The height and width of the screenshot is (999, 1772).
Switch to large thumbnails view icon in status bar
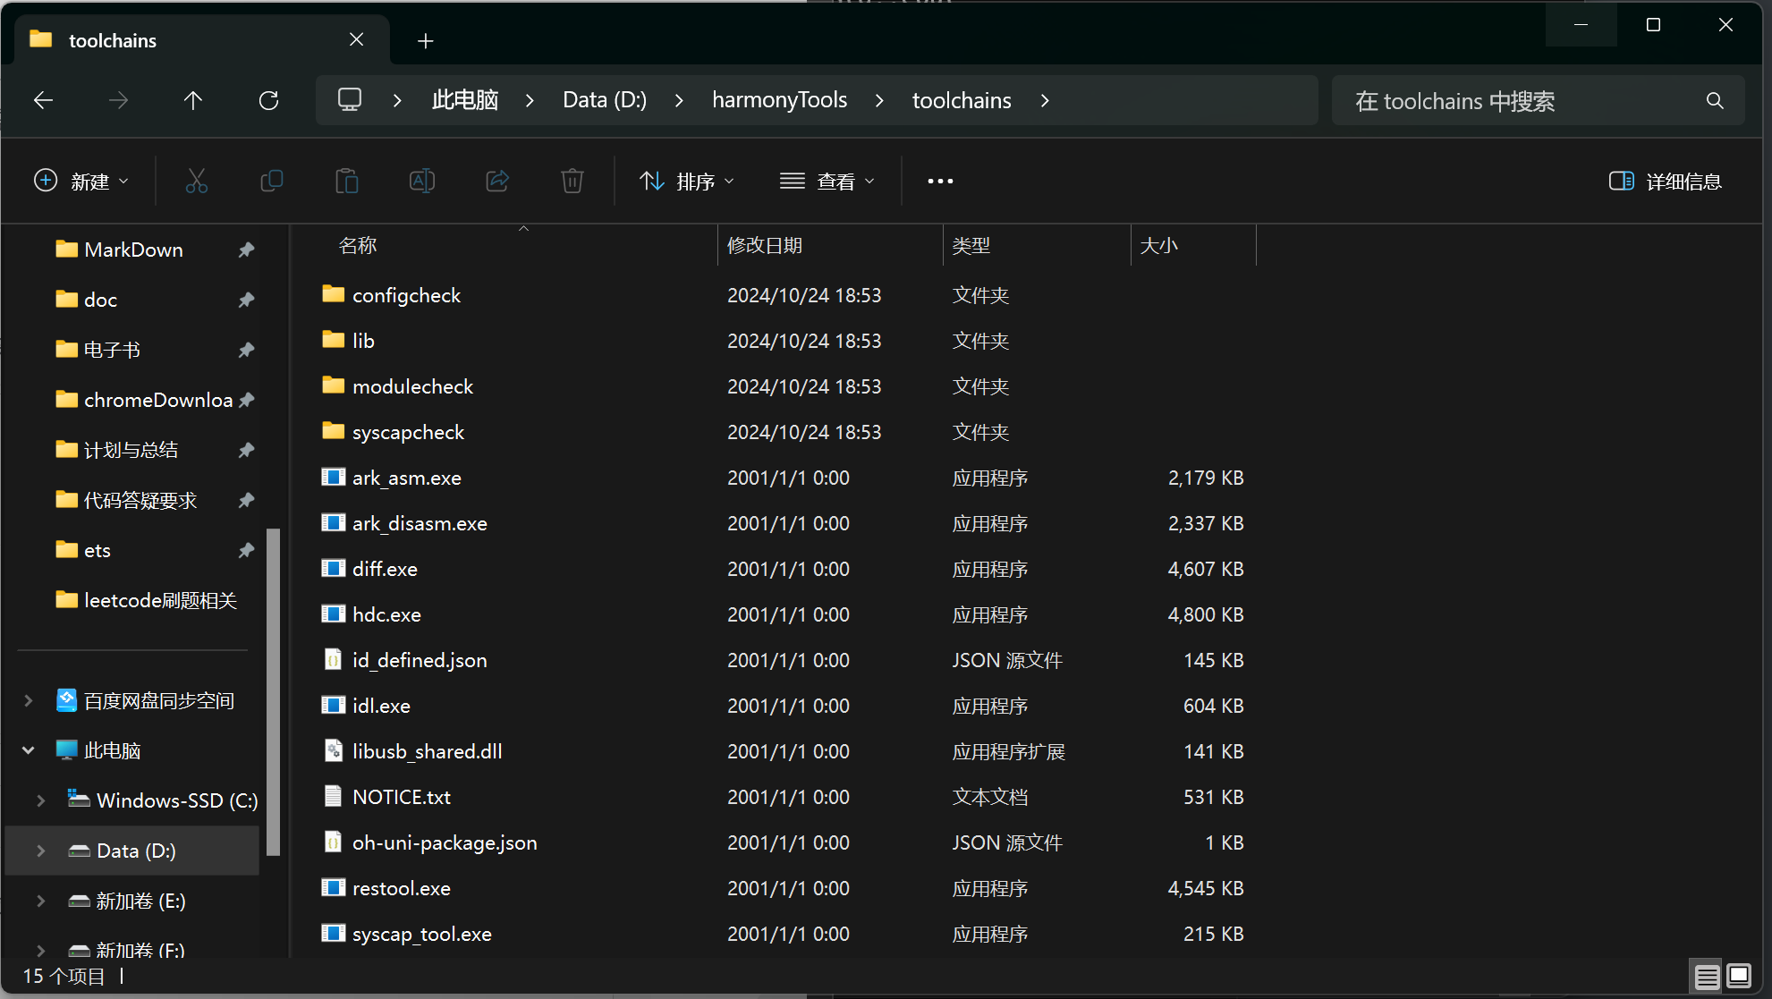click(x=1739, y=976)
